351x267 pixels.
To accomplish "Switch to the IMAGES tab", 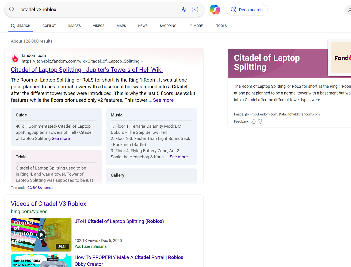I will pos(74,26).
